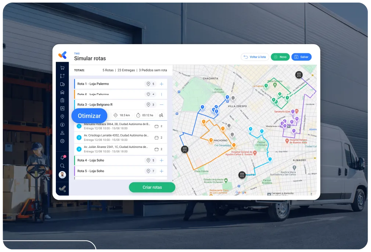
Task: Open the shopping cart orders icon
Action: 62,68
